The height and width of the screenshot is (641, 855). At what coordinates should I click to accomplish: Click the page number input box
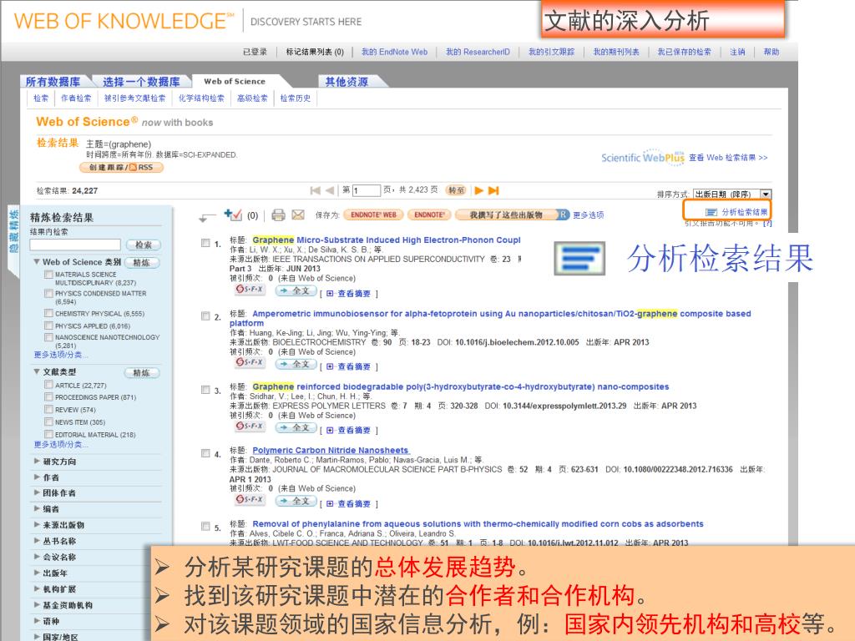(367, 190)
